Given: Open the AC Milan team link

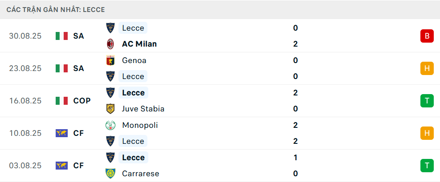Looking at the screenshot, I should (x=139, y=44).
